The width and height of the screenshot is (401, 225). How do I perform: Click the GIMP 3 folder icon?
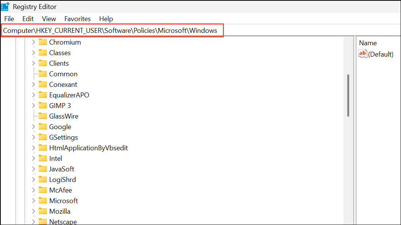pyautogui.click(x=43, y=105)
